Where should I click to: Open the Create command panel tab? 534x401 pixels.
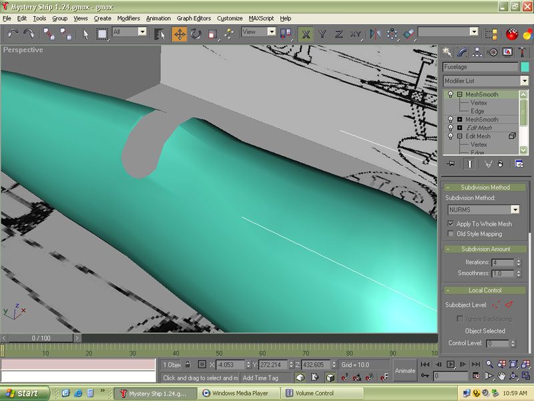(448, 51)
